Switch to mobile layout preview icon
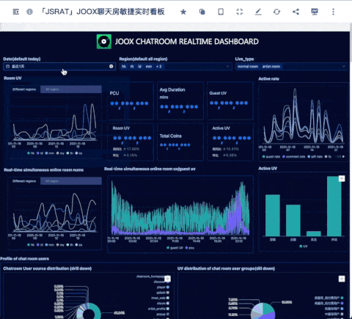 tap(221, 12)
